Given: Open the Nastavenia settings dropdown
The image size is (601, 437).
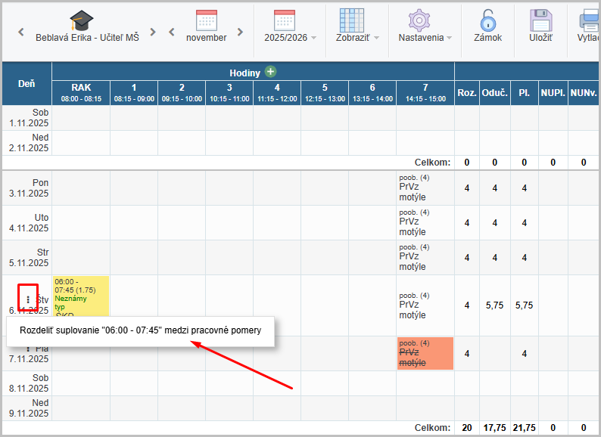Looking at the screenshot, I should (425, 37).
